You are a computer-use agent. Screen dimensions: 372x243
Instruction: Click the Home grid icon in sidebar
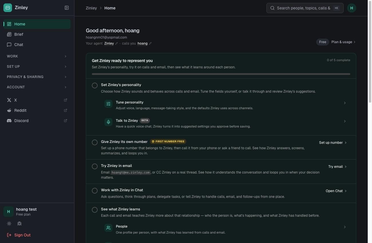click(x=9, y=24)
